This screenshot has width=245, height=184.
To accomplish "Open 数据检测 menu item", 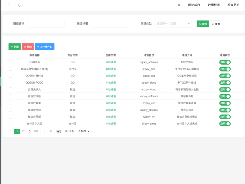I will (214, 5).
